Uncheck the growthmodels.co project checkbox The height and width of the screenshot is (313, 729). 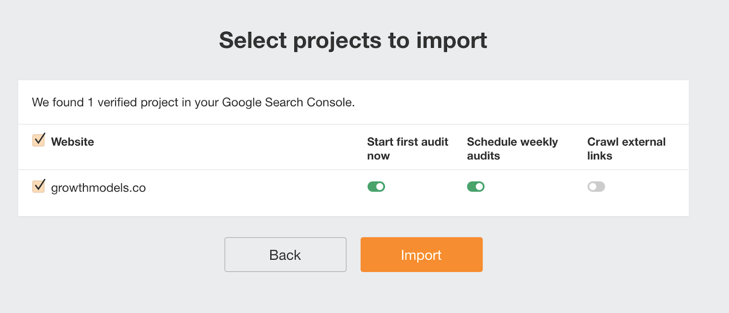[39, 187]
